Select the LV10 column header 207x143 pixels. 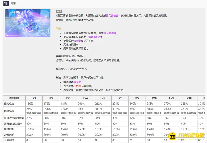189,98
